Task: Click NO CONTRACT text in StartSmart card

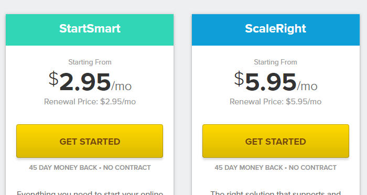Action: click(127, 168)
